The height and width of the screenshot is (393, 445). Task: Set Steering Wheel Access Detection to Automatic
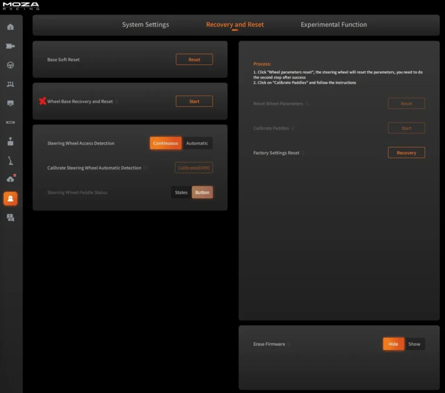click(197, 143)
